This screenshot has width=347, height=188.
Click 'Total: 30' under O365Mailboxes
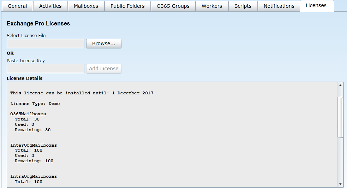[27, 119]
